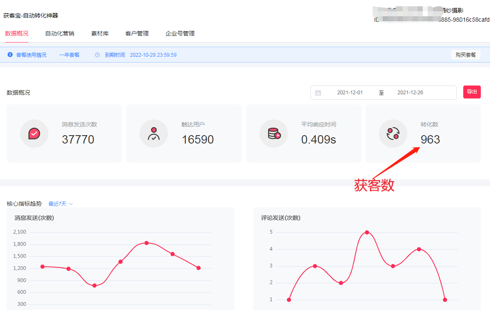
Task: Click the 购买套餐 button
Action: (x=465, y=55)
